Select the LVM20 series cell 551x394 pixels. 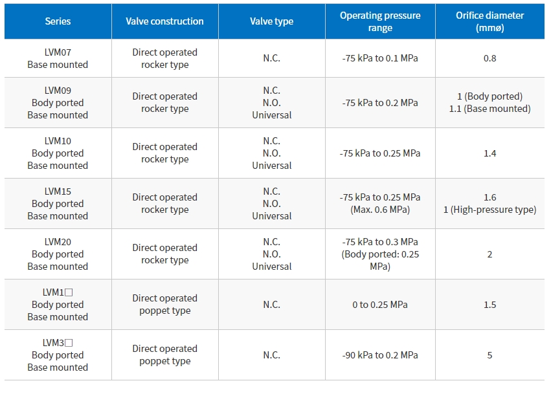coord(58,254)
